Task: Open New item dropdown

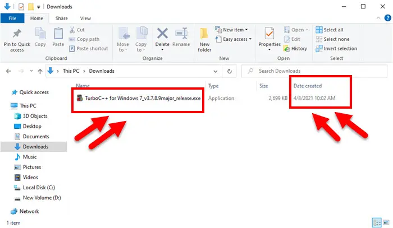Action: [x=231, y=30]
